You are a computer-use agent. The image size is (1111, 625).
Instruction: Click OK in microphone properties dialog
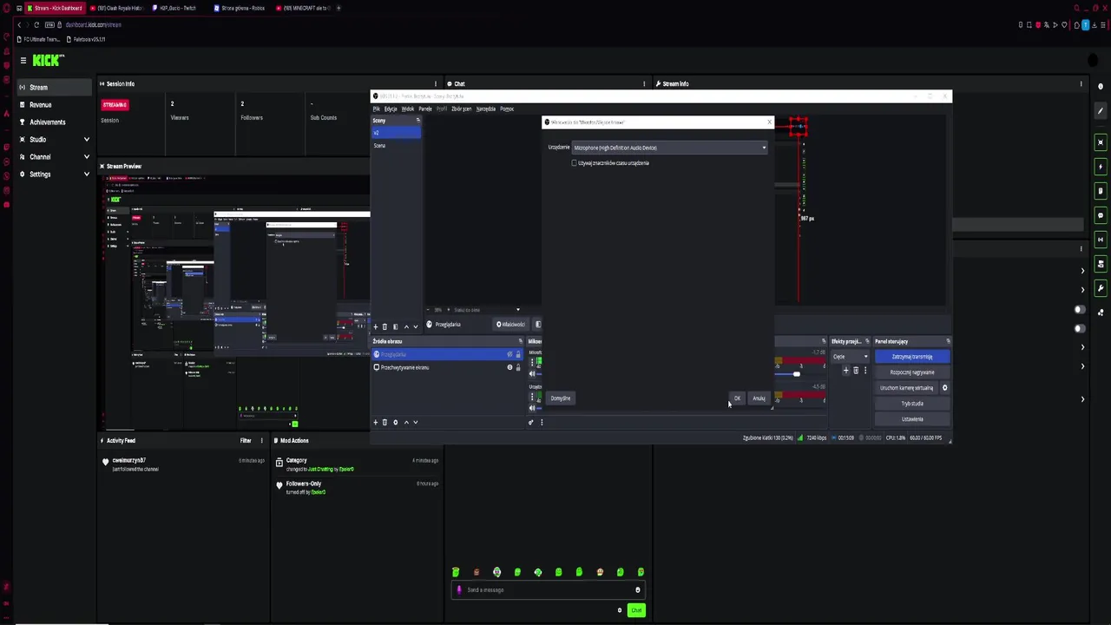point(737,398)
